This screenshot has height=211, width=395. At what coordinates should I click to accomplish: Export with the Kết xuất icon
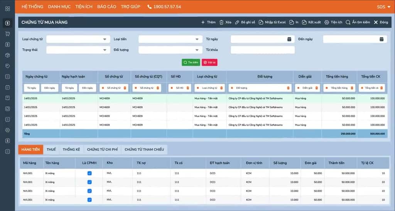(311, 22)
